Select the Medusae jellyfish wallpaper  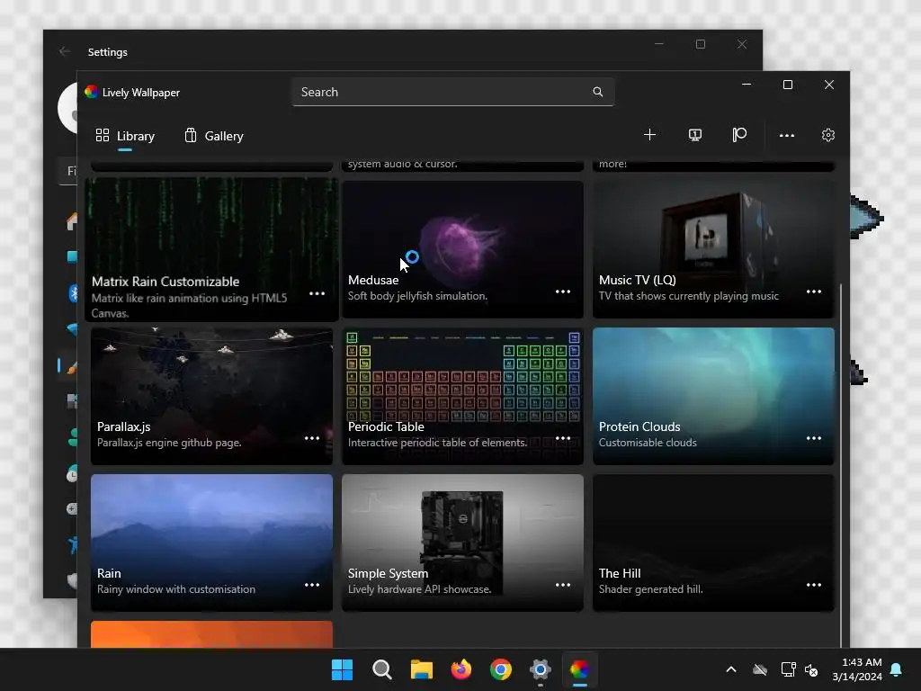pyautogui.click(x=463, y=249)
